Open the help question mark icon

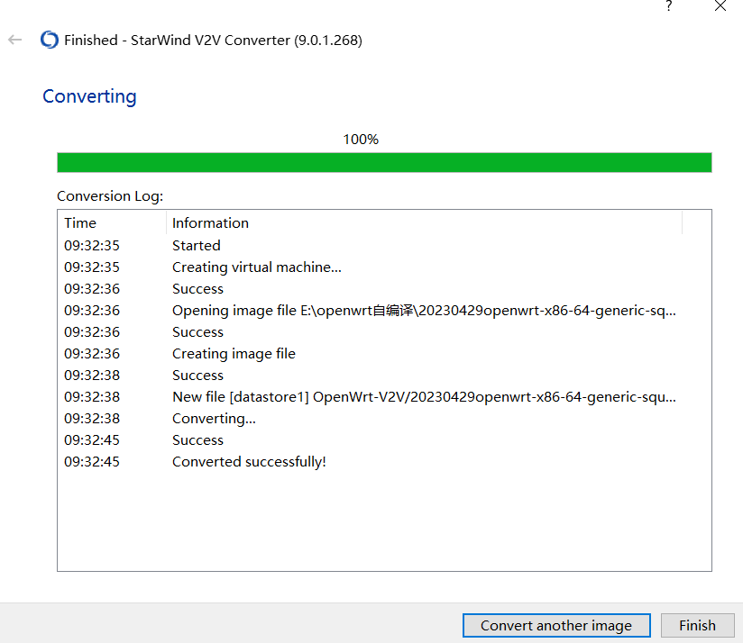pyautogui.click(x=668, y=6)
